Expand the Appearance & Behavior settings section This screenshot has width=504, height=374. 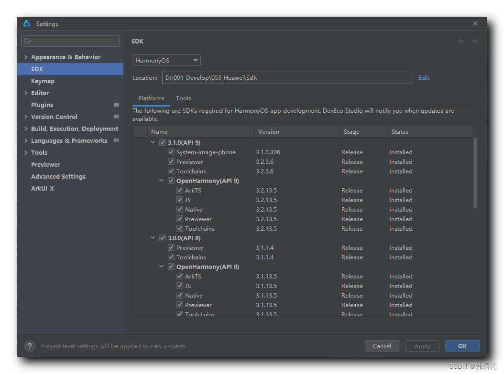pos(26,57)
